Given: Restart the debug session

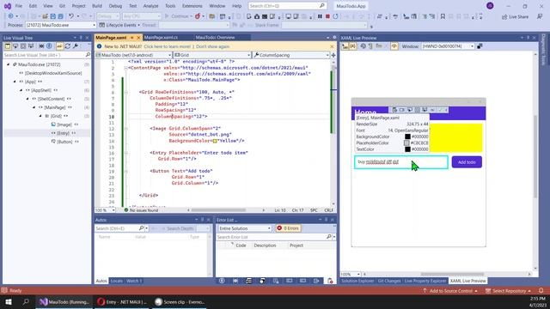Looking at the screenshot, I should 336,16.
